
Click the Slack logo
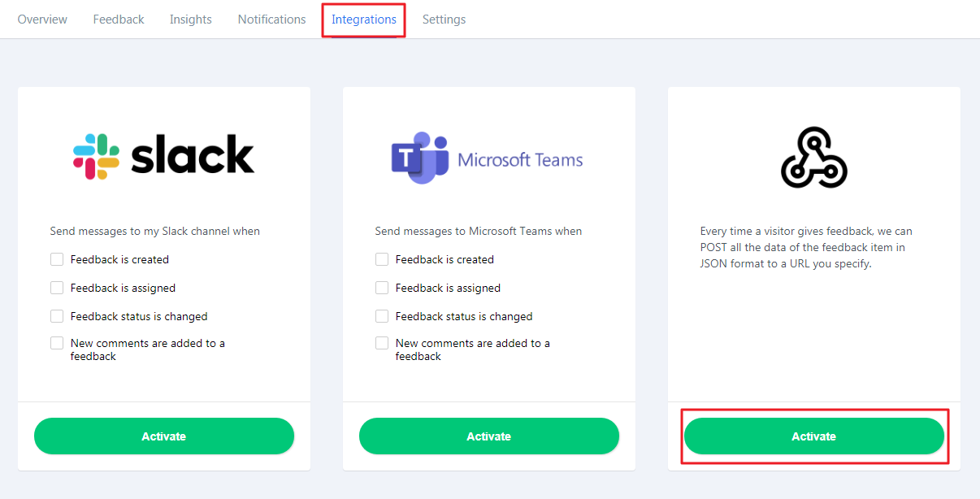163,156
